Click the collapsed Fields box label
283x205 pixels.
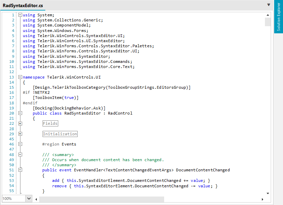50,123
